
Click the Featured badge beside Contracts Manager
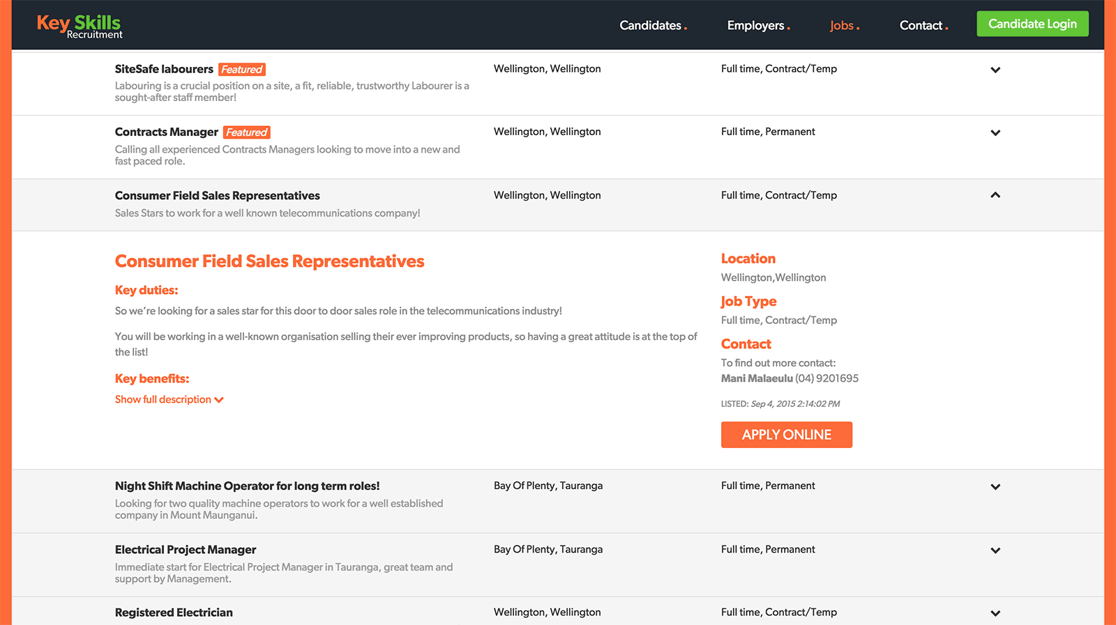coord(247,132)
